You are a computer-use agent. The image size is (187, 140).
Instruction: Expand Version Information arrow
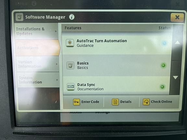click(57, 64)
